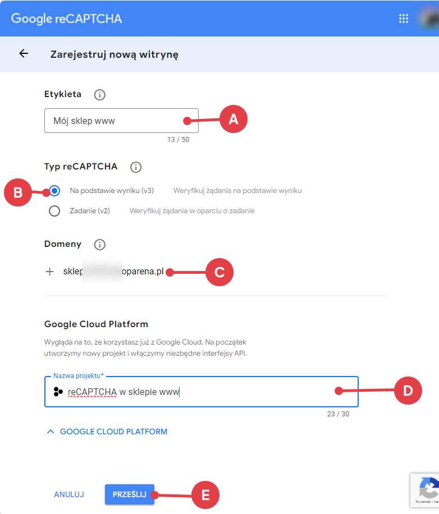439x514 pixels.
Task: Click the Google reCAPTCHA header logo
Action: tap(67, 19)
